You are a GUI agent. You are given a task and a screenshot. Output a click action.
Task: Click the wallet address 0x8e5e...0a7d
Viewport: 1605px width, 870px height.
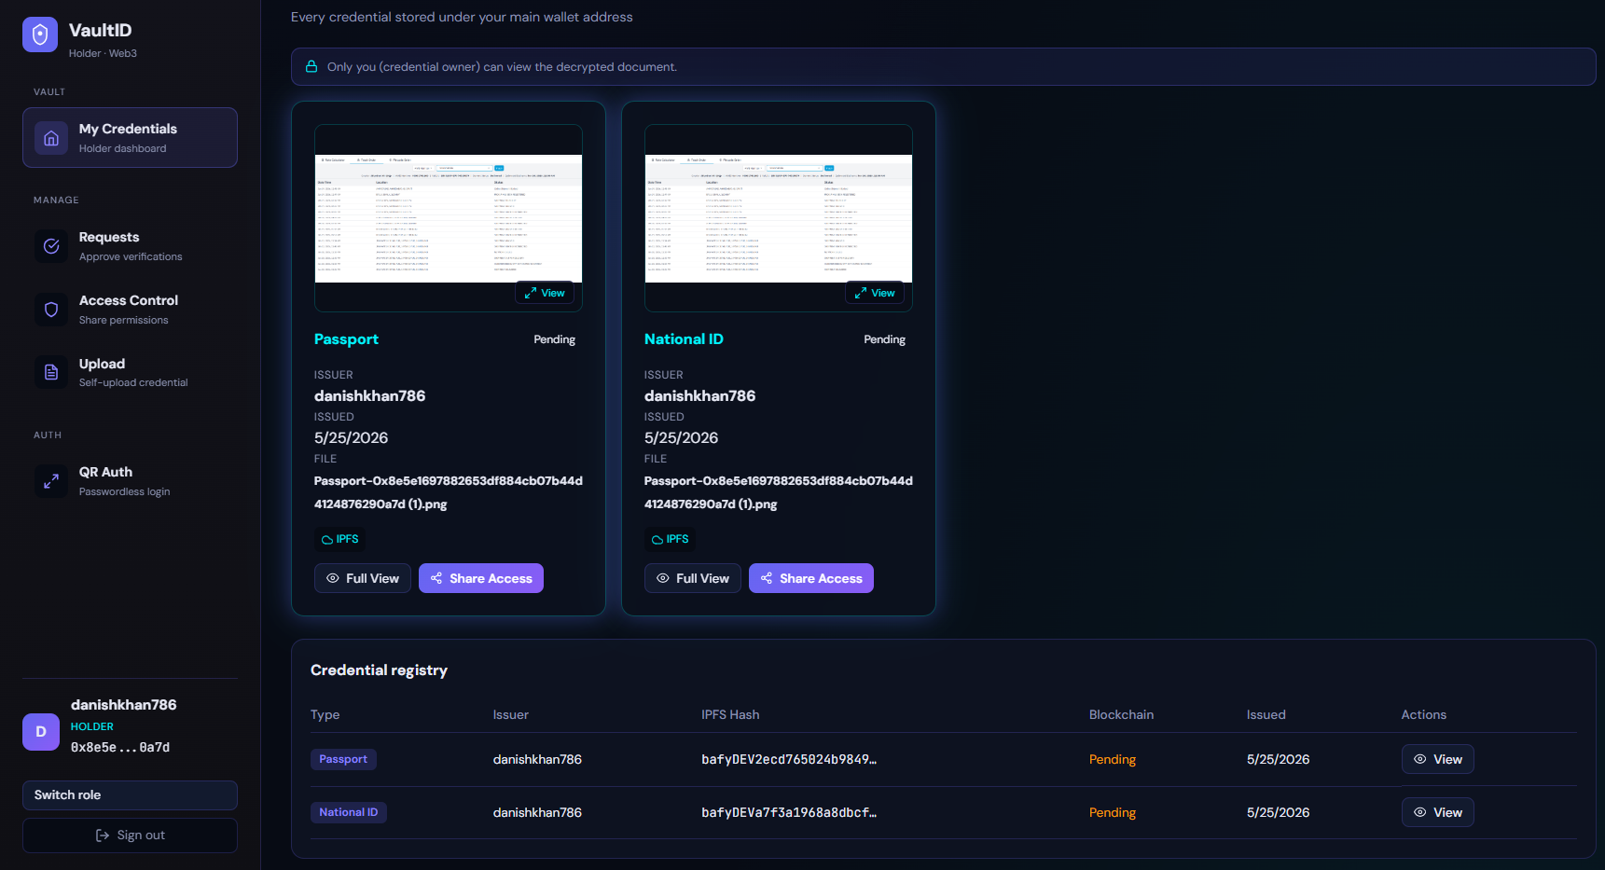[120, 747]
